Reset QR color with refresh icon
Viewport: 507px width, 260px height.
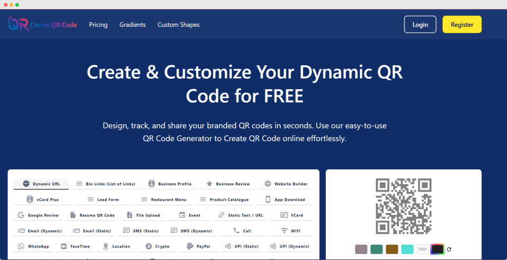449,249
